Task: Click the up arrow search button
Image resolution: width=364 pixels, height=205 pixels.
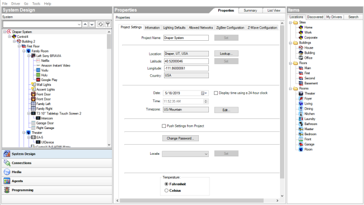Action: 85,25
